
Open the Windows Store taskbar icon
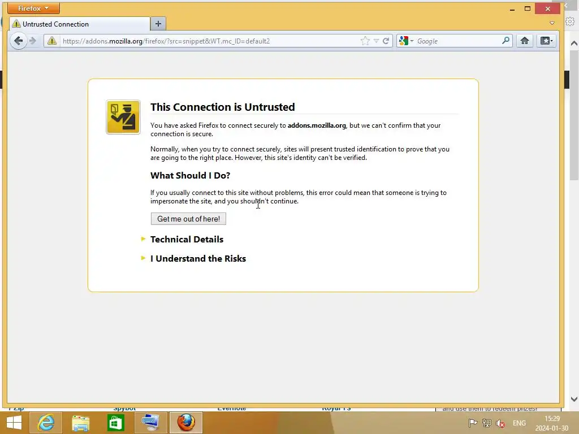115,423
